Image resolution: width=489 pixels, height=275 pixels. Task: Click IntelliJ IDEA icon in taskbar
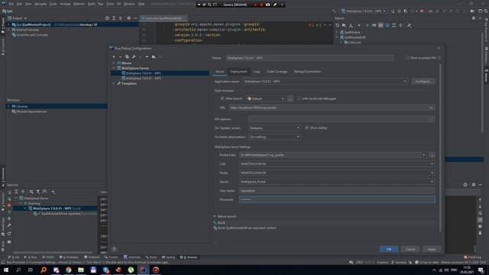(x=143, y=270)
